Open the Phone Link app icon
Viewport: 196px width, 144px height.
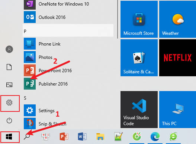[x=30, y=44]
